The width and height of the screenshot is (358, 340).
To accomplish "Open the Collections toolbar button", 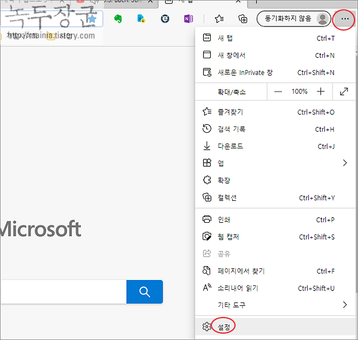I will [x=243, y=19].
